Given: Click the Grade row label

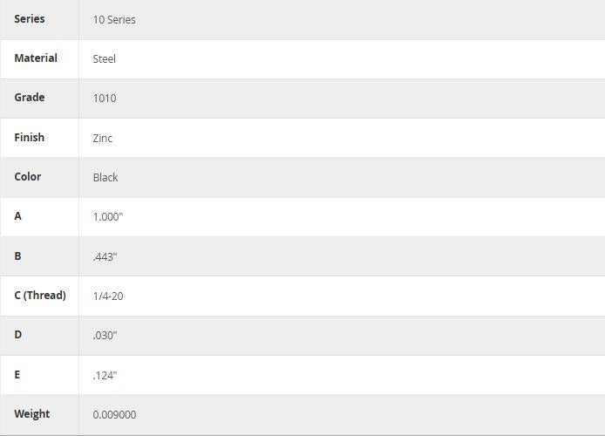Looking at the screenshot, I should click(x=30, y=97).
